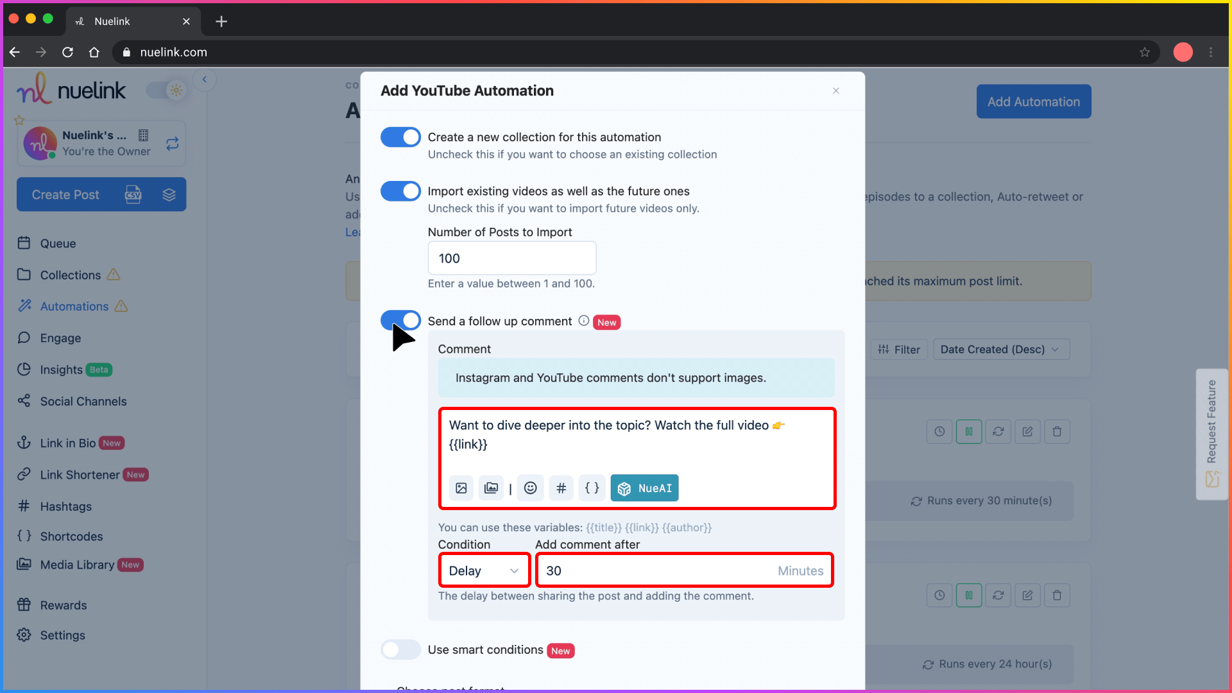
Task: Open the Request Feature side tab
Action: [1211, 434]
